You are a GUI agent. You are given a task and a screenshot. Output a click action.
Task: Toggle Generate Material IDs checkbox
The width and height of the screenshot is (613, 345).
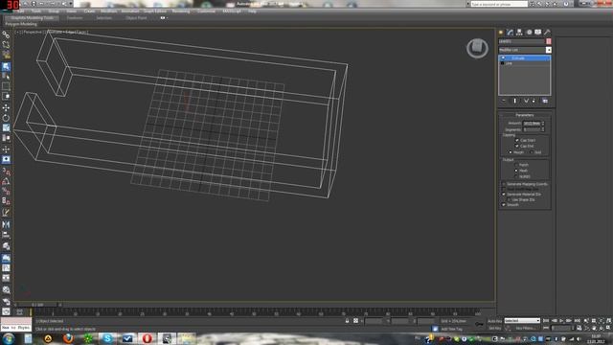coord(504,194)
